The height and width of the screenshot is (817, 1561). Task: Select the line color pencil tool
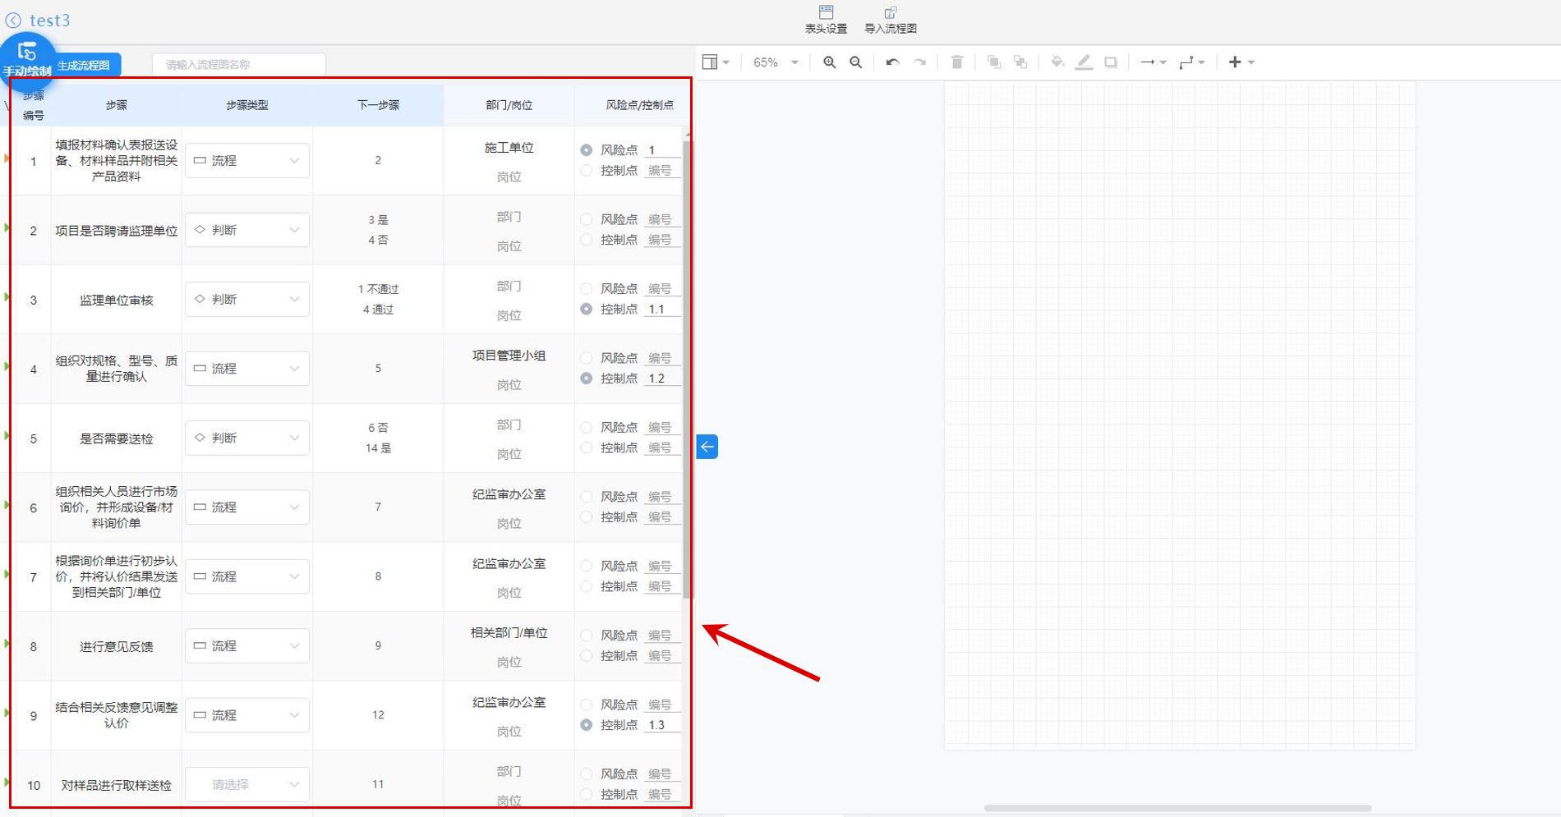(1084, 62)
